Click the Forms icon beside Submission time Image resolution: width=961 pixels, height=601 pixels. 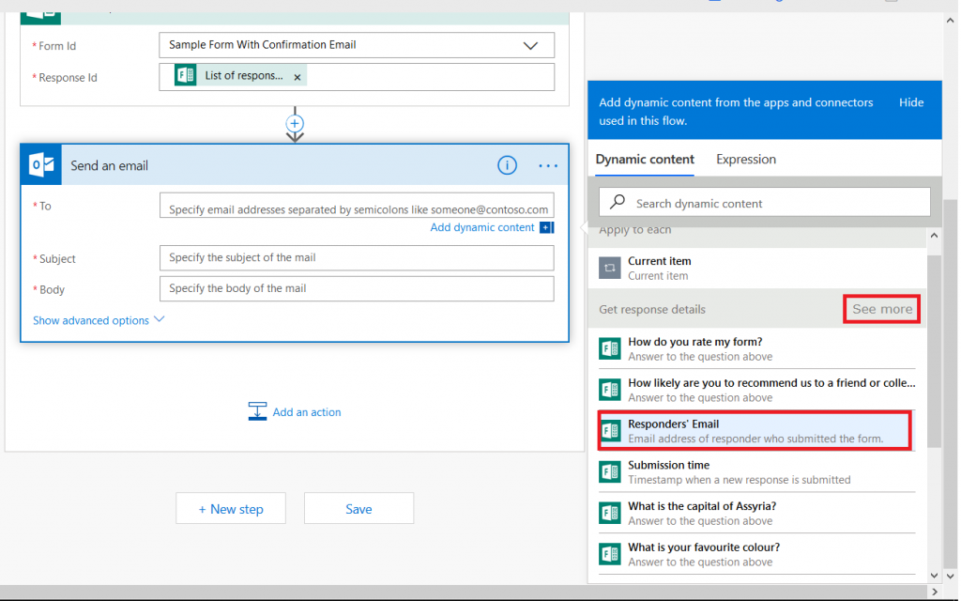tap(609, 471)
